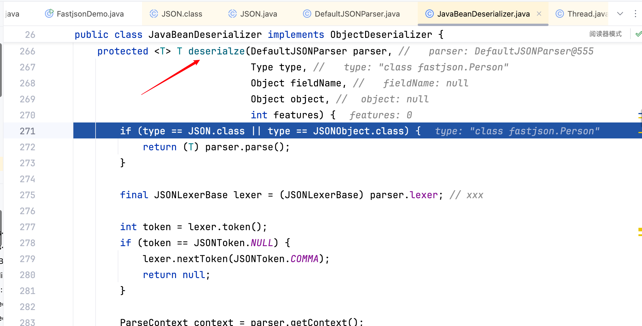
Task: Click the DefaultJSONParser.java class icon
Action: click(x=307, y=14)
